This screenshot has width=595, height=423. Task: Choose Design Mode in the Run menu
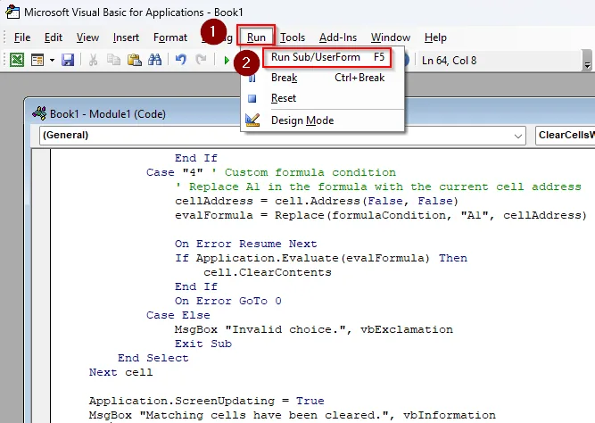tap(323, 120)
